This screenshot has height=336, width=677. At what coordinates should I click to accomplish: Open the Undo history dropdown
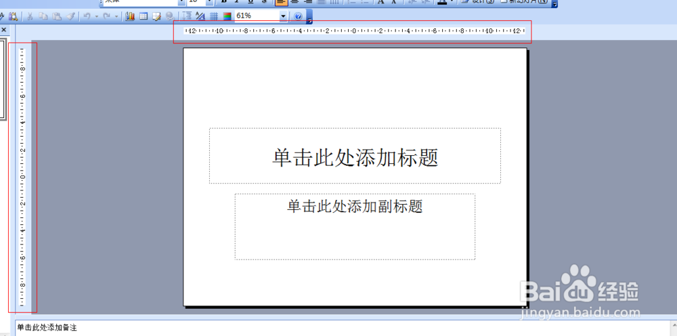tap(97, 16)
